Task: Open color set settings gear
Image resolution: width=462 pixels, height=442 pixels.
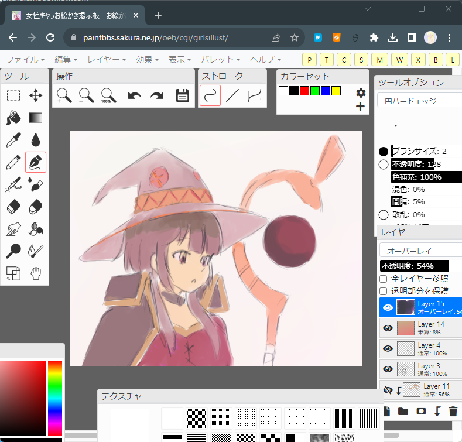Action: tap(361, 93)
